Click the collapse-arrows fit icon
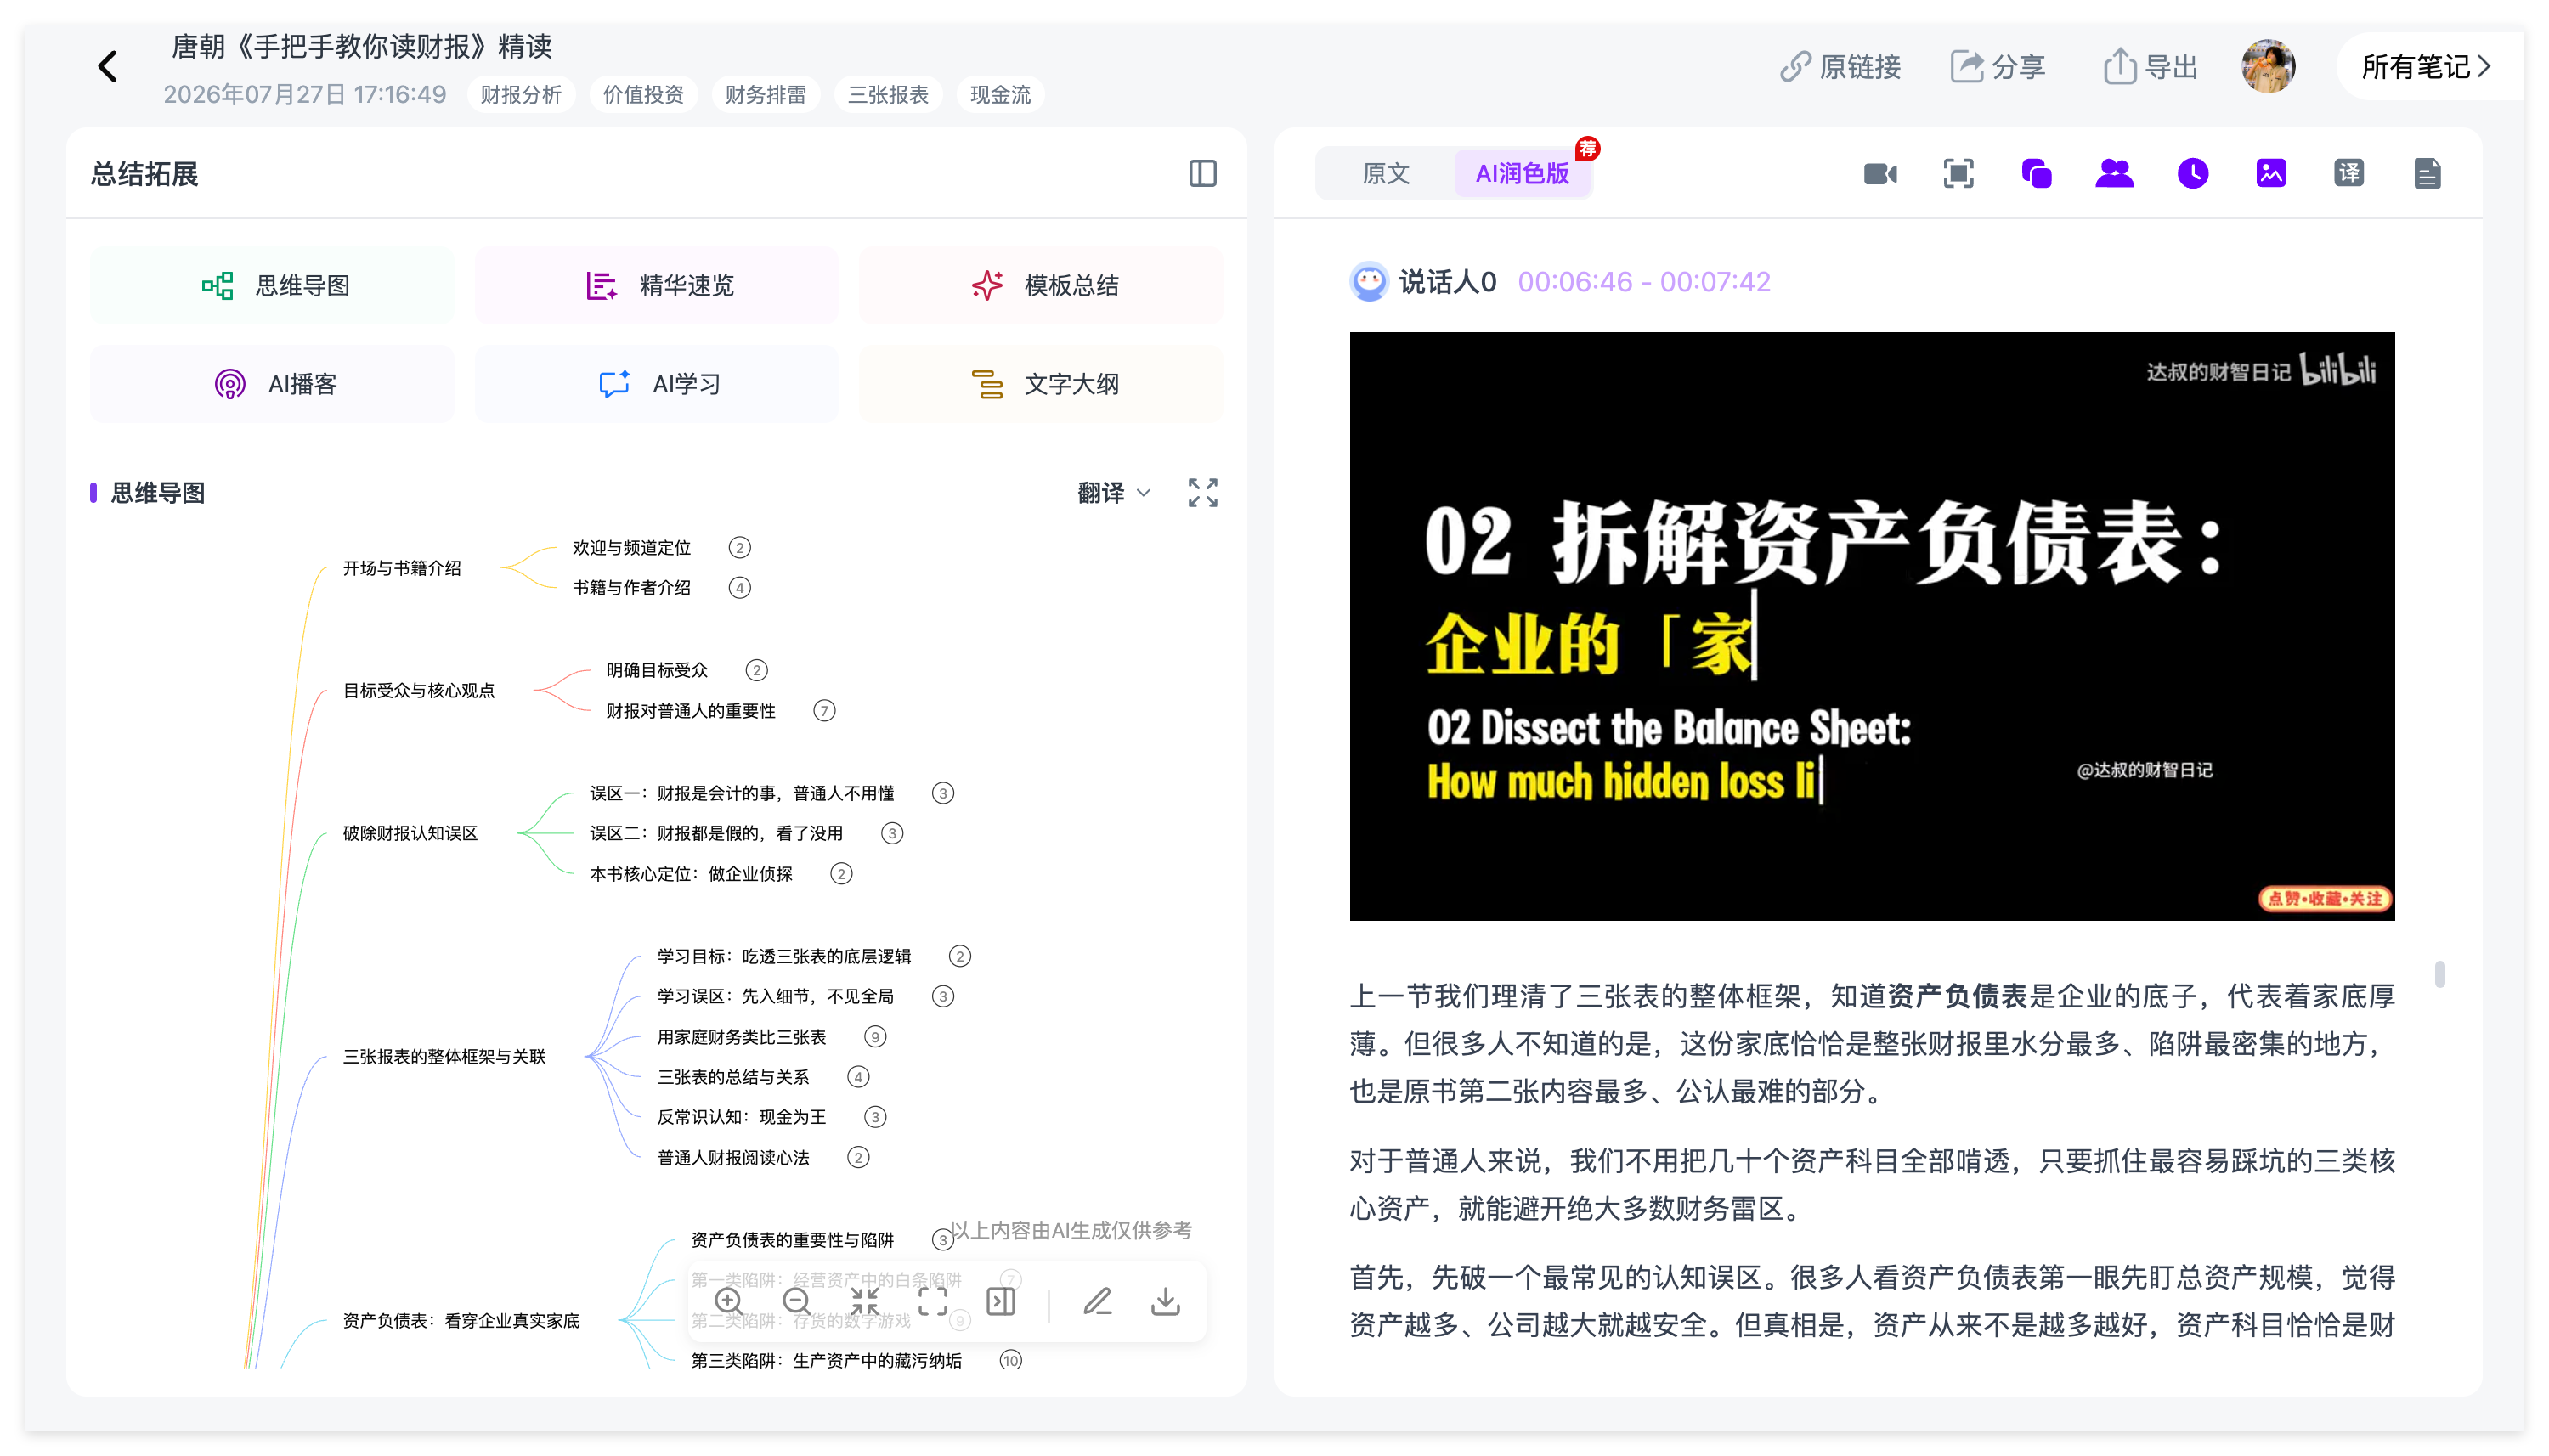The height and width of the screenshot is (1456, 2549). 864,1301
